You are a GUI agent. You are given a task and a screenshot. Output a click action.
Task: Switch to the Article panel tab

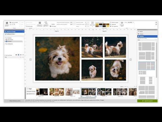pyautogui.click(x=147, y=32)
